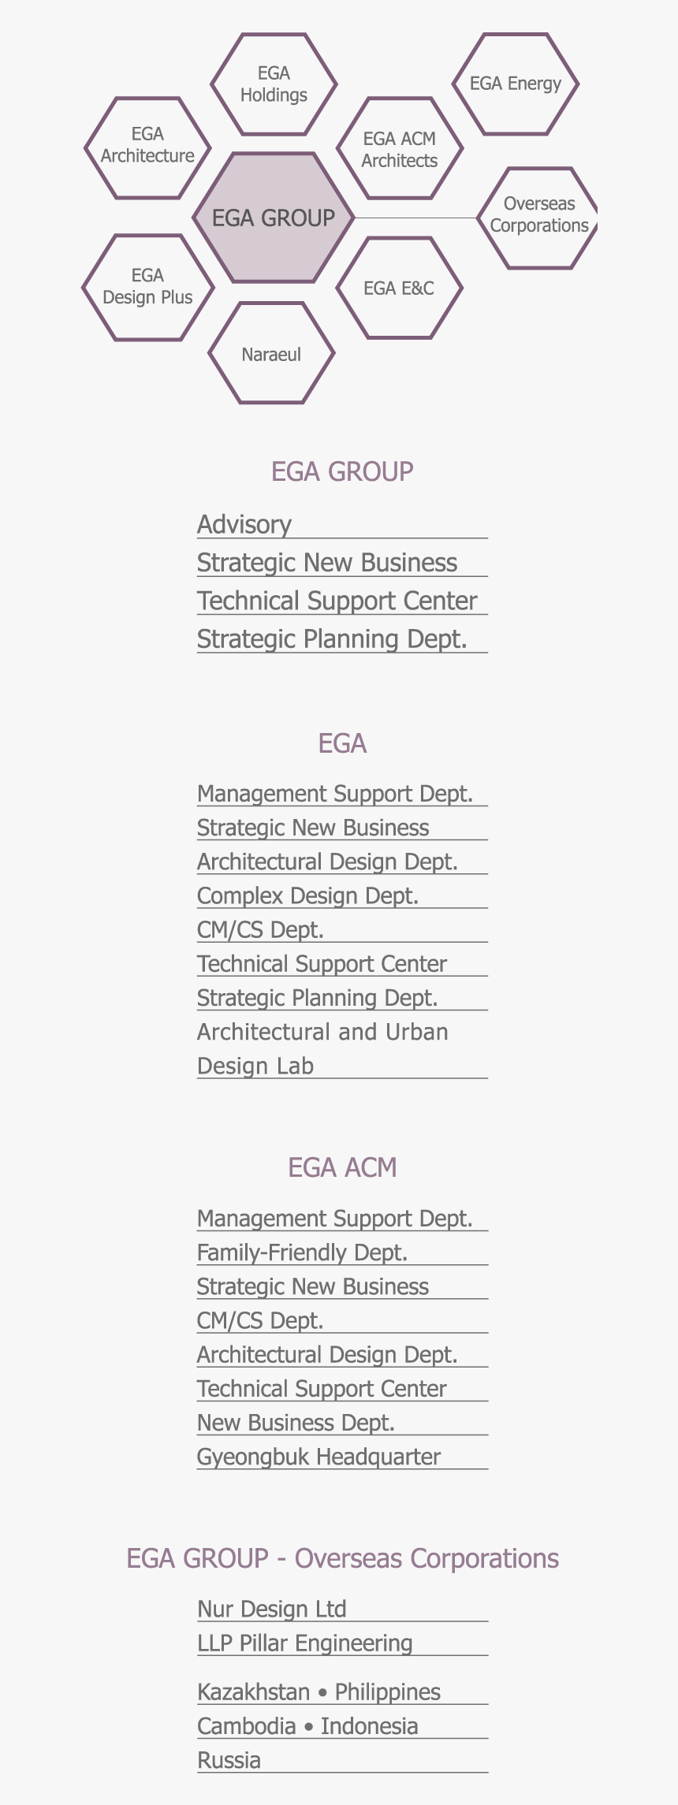Click the EGA Holdings hexagon
This screenshot has width=678, height=1805.
(274, 84)
